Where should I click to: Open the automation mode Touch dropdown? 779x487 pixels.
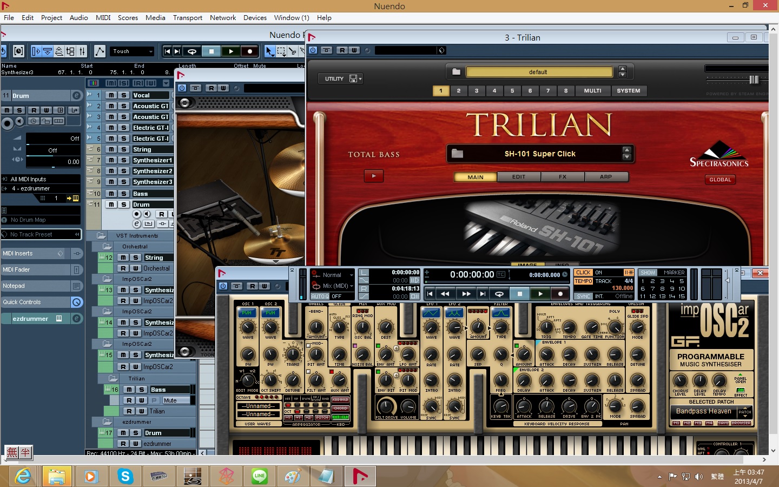pos(132,51)
